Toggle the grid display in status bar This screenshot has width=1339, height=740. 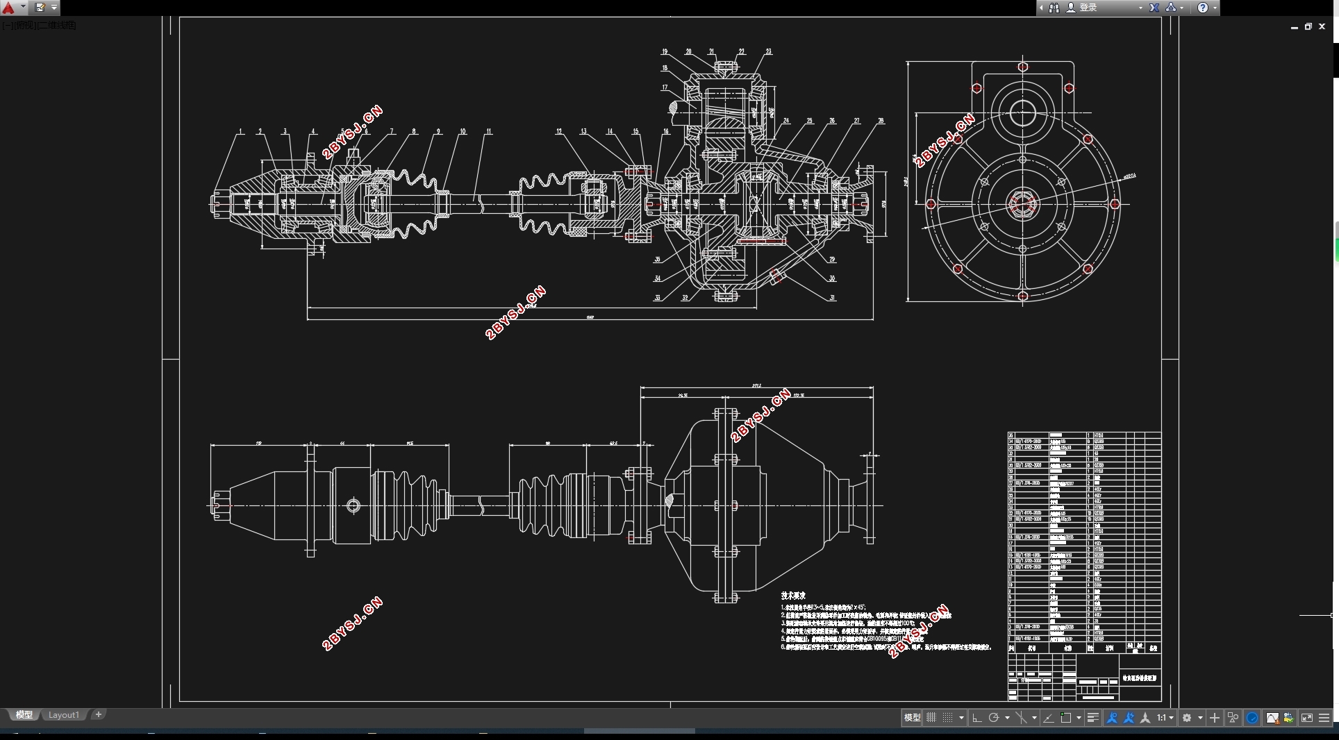931,718
